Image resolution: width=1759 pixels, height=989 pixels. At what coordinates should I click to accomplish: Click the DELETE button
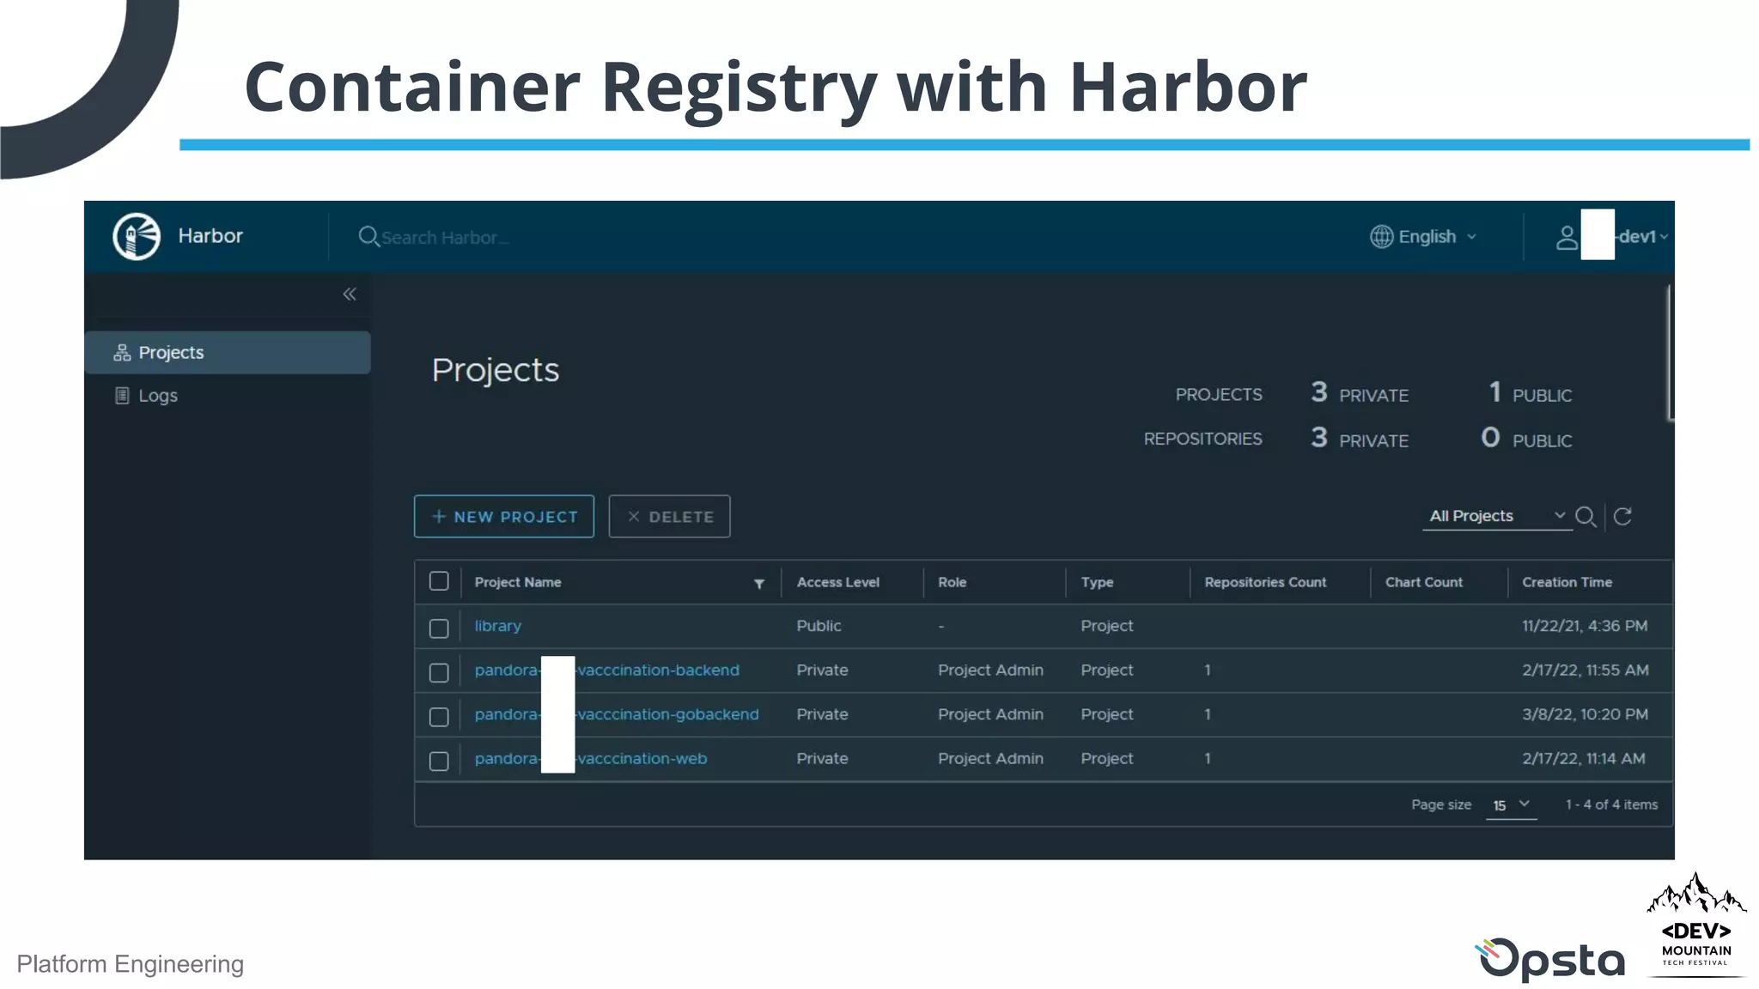pos(670,517)
